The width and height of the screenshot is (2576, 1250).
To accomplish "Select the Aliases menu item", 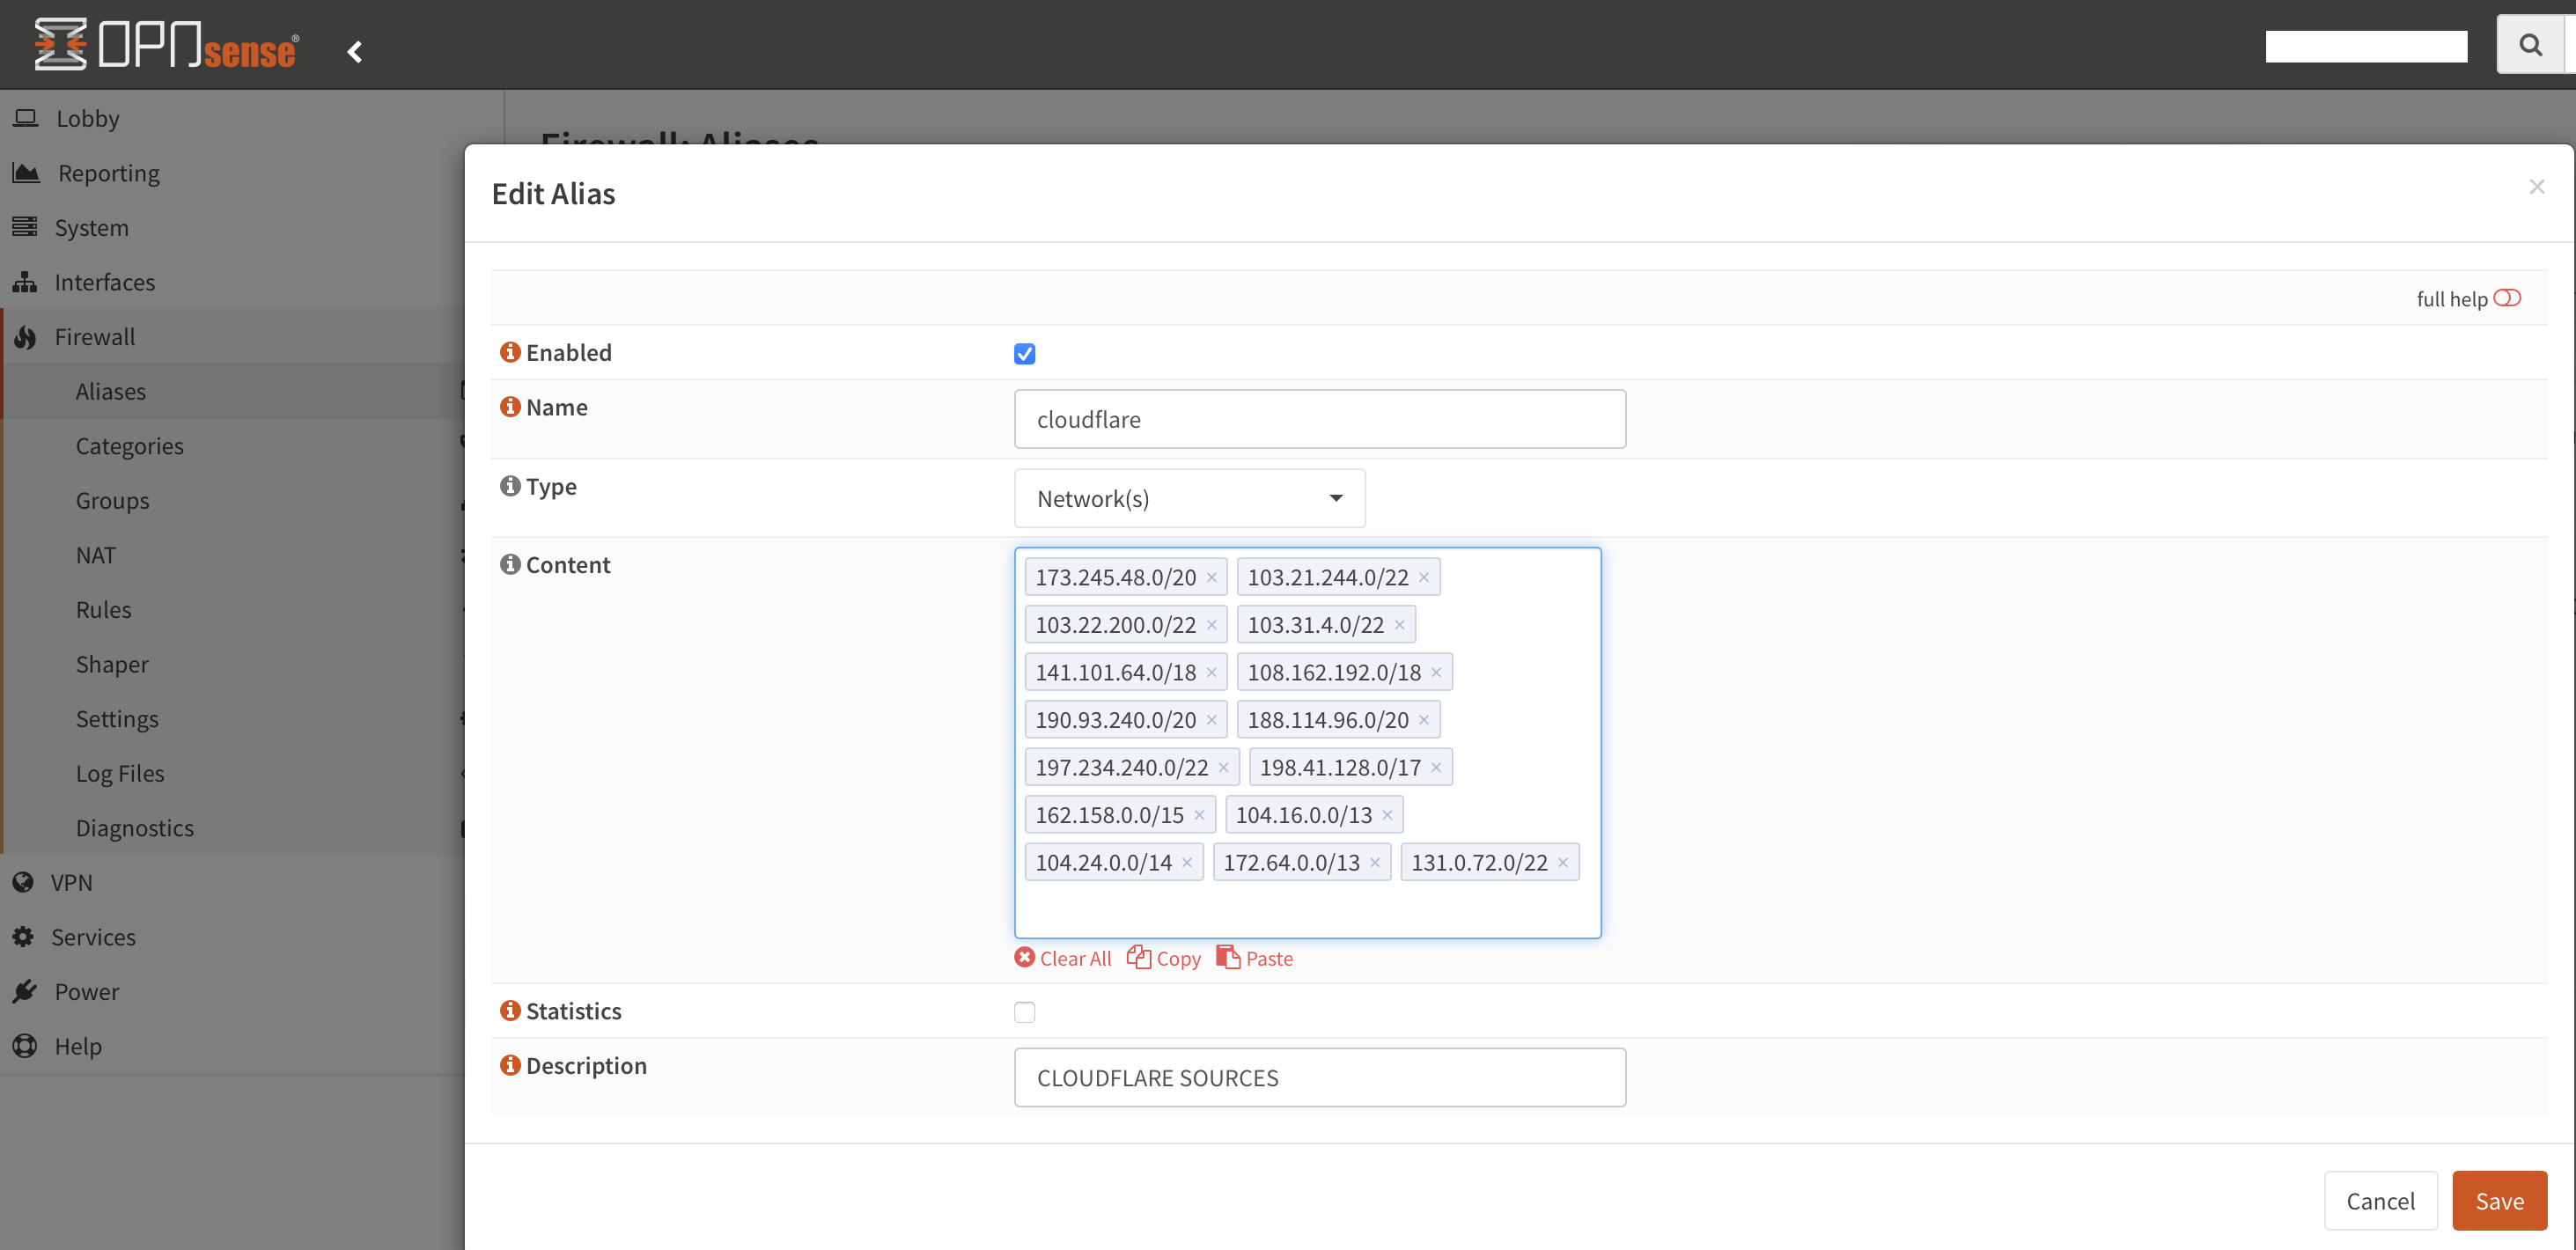I will pyautogui.click(x=110, y=389).
